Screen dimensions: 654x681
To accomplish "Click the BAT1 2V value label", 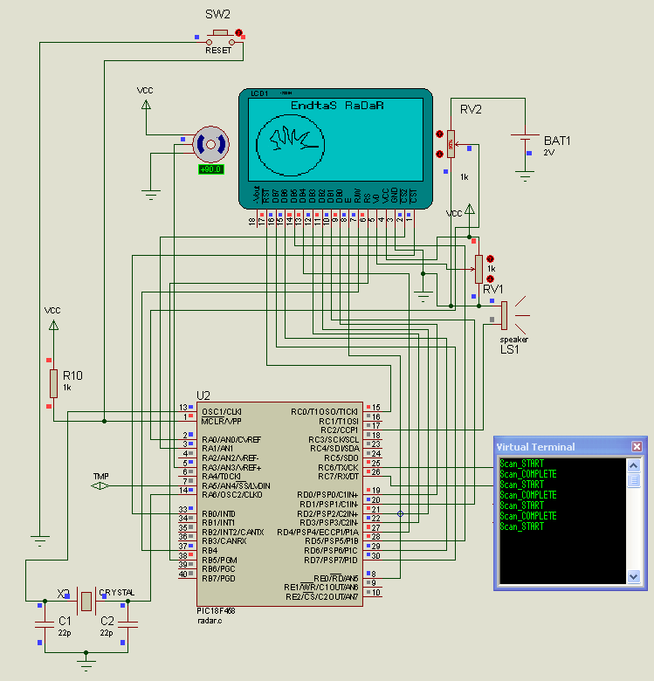I will [x=549, y=153].
